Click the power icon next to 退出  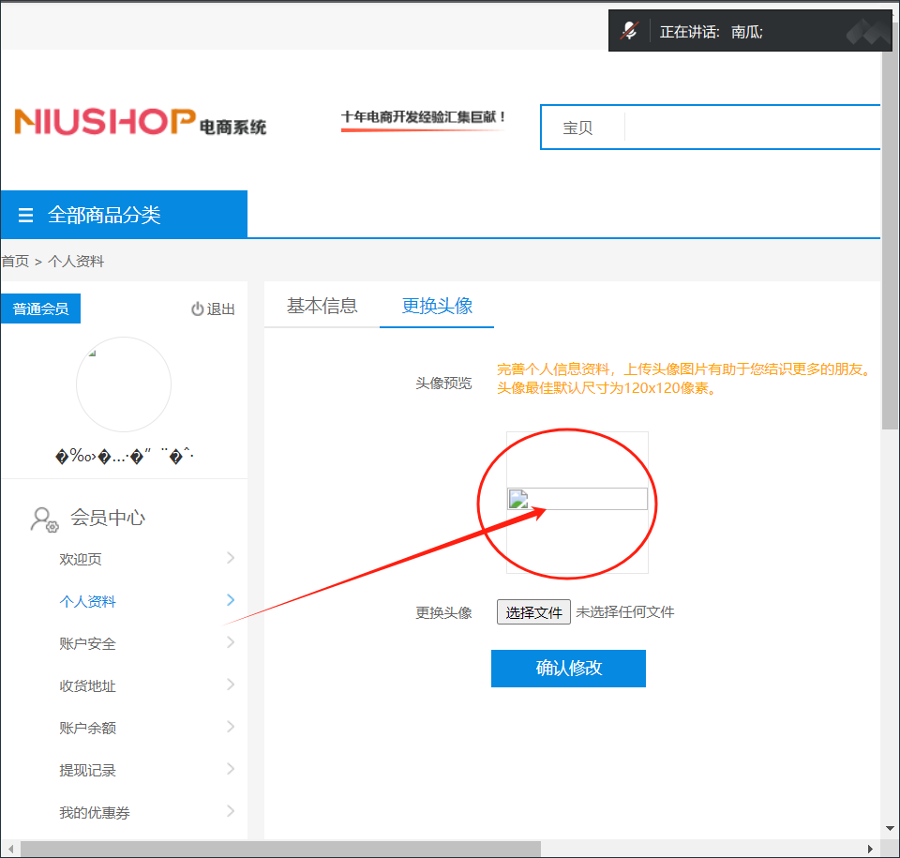197,309
